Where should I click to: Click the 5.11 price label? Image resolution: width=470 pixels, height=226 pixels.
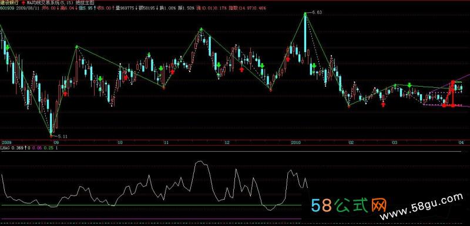point(63,136)
